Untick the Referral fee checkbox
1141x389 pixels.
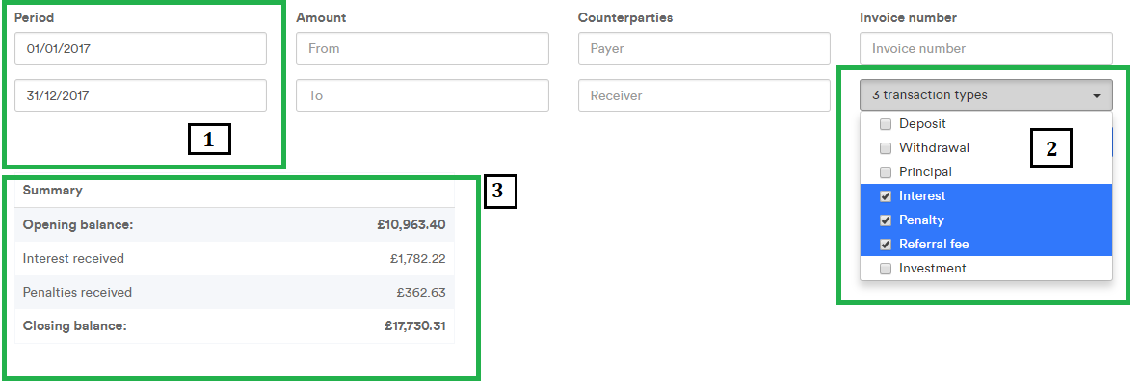(x=886, y=245)
